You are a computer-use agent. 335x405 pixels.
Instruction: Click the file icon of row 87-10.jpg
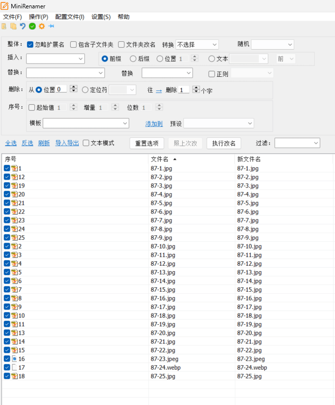(x=14, y=246)
